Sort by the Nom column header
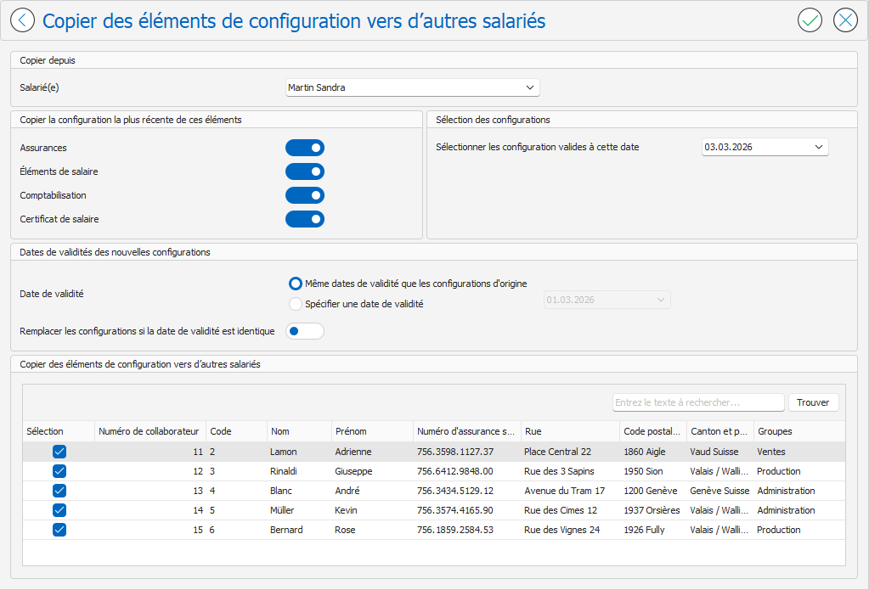 point(298,431)
